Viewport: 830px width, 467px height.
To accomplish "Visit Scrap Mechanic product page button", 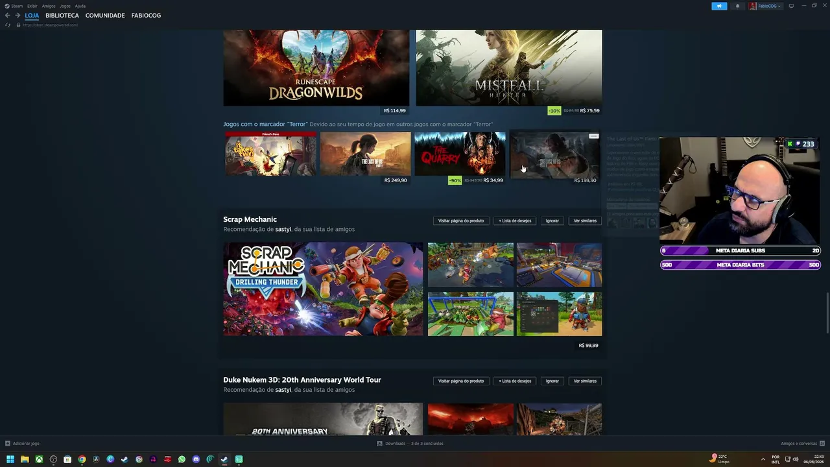I will coord(461,221).
